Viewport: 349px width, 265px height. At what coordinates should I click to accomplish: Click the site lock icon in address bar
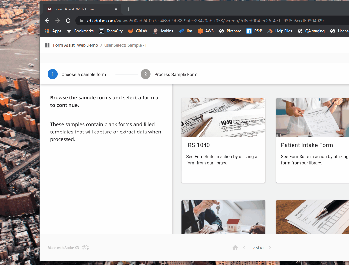81,21
